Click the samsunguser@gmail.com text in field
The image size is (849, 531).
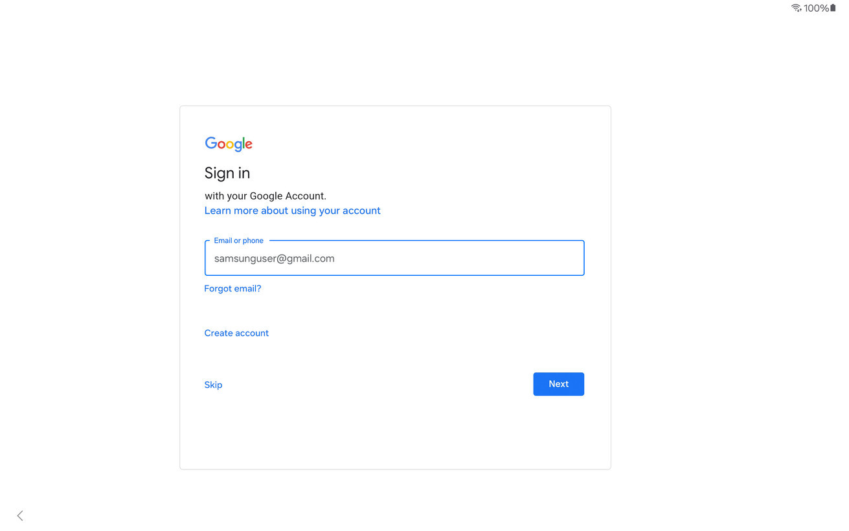[274, 258]
